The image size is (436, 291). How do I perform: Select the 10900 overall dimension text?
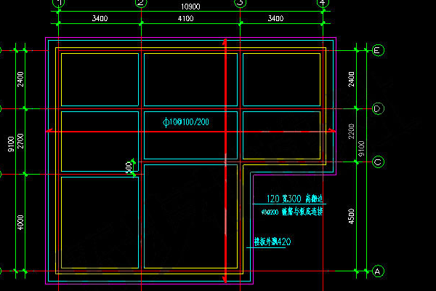pos(190,7)
